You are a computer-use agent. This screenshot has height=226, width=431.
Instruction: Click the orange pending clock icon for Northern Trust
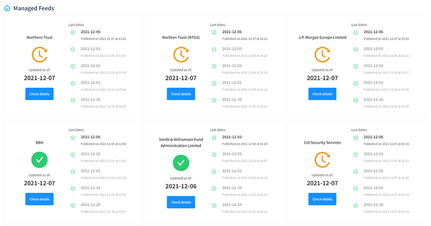coord(40,55)
